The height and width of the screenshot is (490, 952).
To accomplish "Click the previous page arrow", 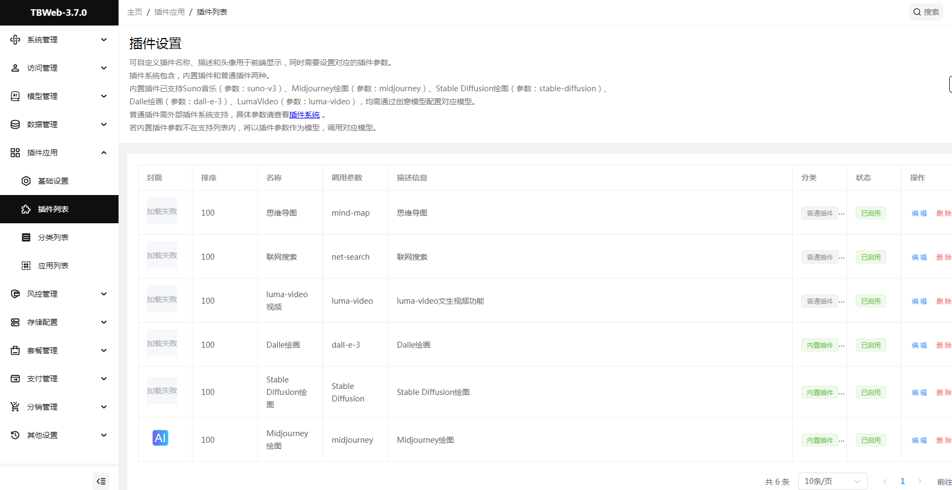I will 885,481.
